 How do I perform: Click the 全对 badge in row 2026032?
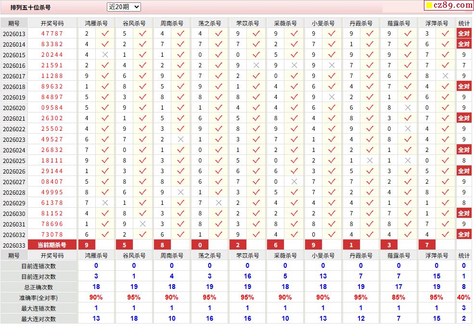tap(464, 235)
